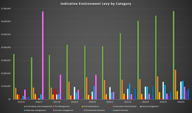Select the 2015/16 axis label

(21, 102)
